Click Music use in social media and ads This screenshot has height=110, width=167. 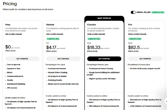pos(63,84)
